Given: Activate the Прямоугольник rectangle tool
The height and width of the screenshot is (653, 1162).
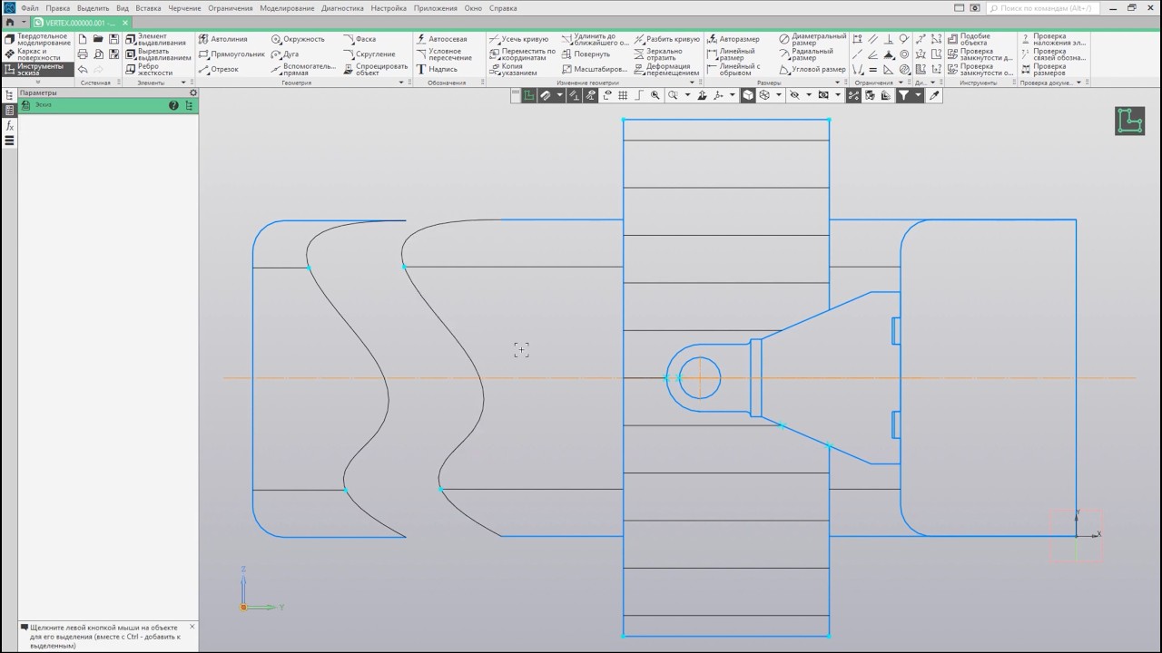Looking at the screenshot, I should (231, 54).
